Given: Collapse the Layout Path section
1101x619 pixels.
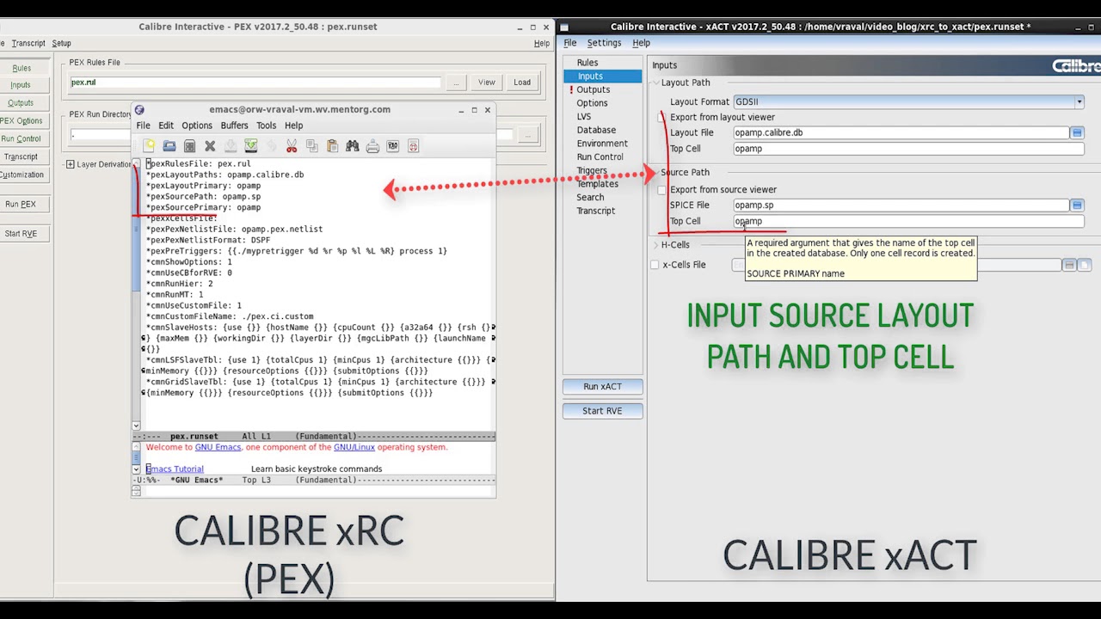Looking at the screenshot, I should 655,83.
